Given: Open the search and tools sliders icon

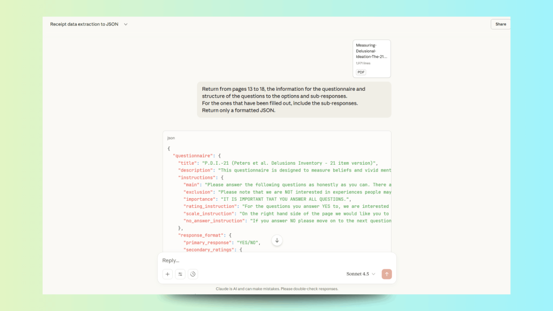Looking at the screenshot, I should click(180, 274).
